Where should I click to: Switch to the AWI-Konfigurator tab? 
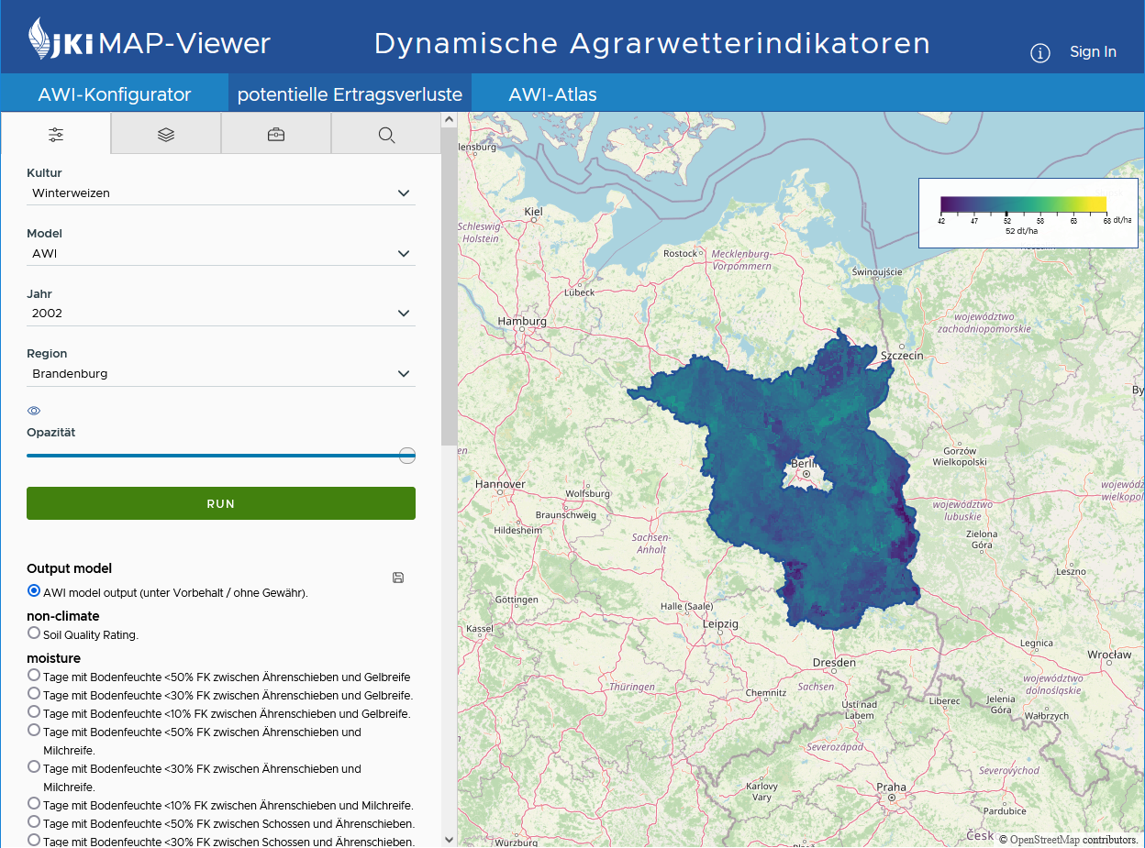(x=114, y=94)
